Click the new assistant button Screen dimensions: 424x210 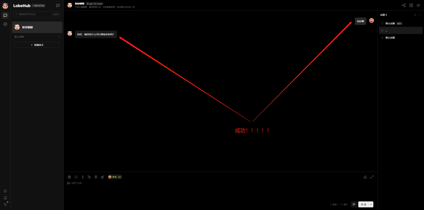[37, 45]
